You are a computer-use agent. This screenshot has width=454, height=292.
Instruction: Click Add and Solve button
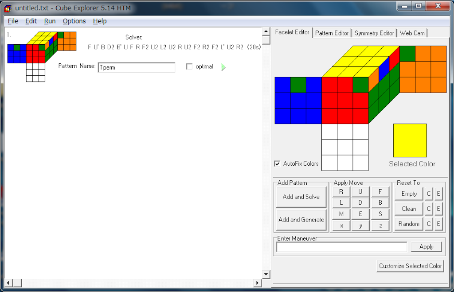[301, 197]
